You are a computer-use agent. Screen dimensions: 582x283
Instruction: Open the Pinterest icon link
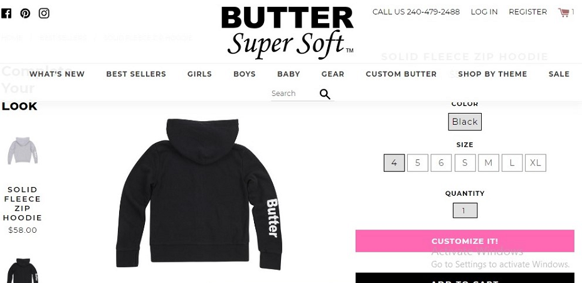pyautogui.click(x=25, y=13)
